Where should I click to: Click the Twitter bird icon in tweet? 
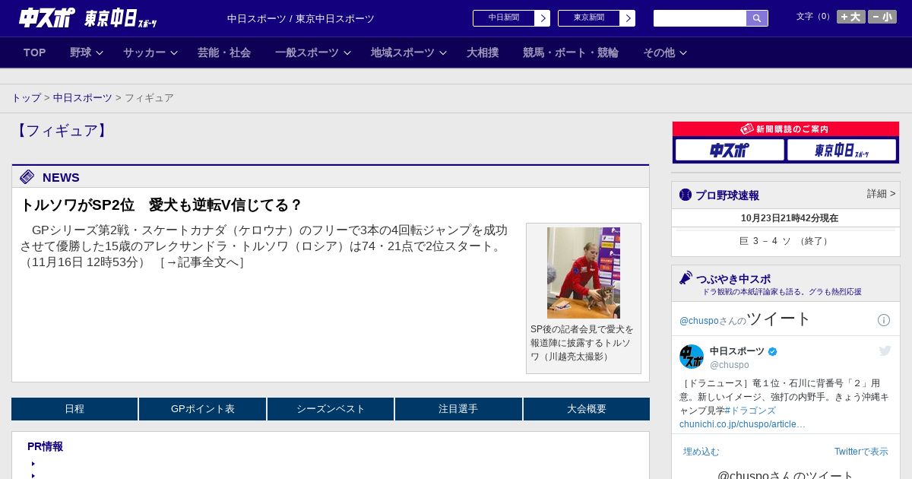click(885, 351)
